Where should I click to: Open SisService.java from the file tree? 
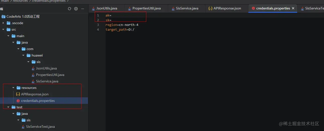click(x=47, y=81)
